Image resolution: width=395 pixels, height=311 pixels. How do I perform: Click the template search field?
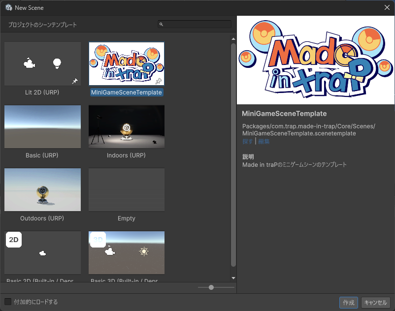pos(195,24)
